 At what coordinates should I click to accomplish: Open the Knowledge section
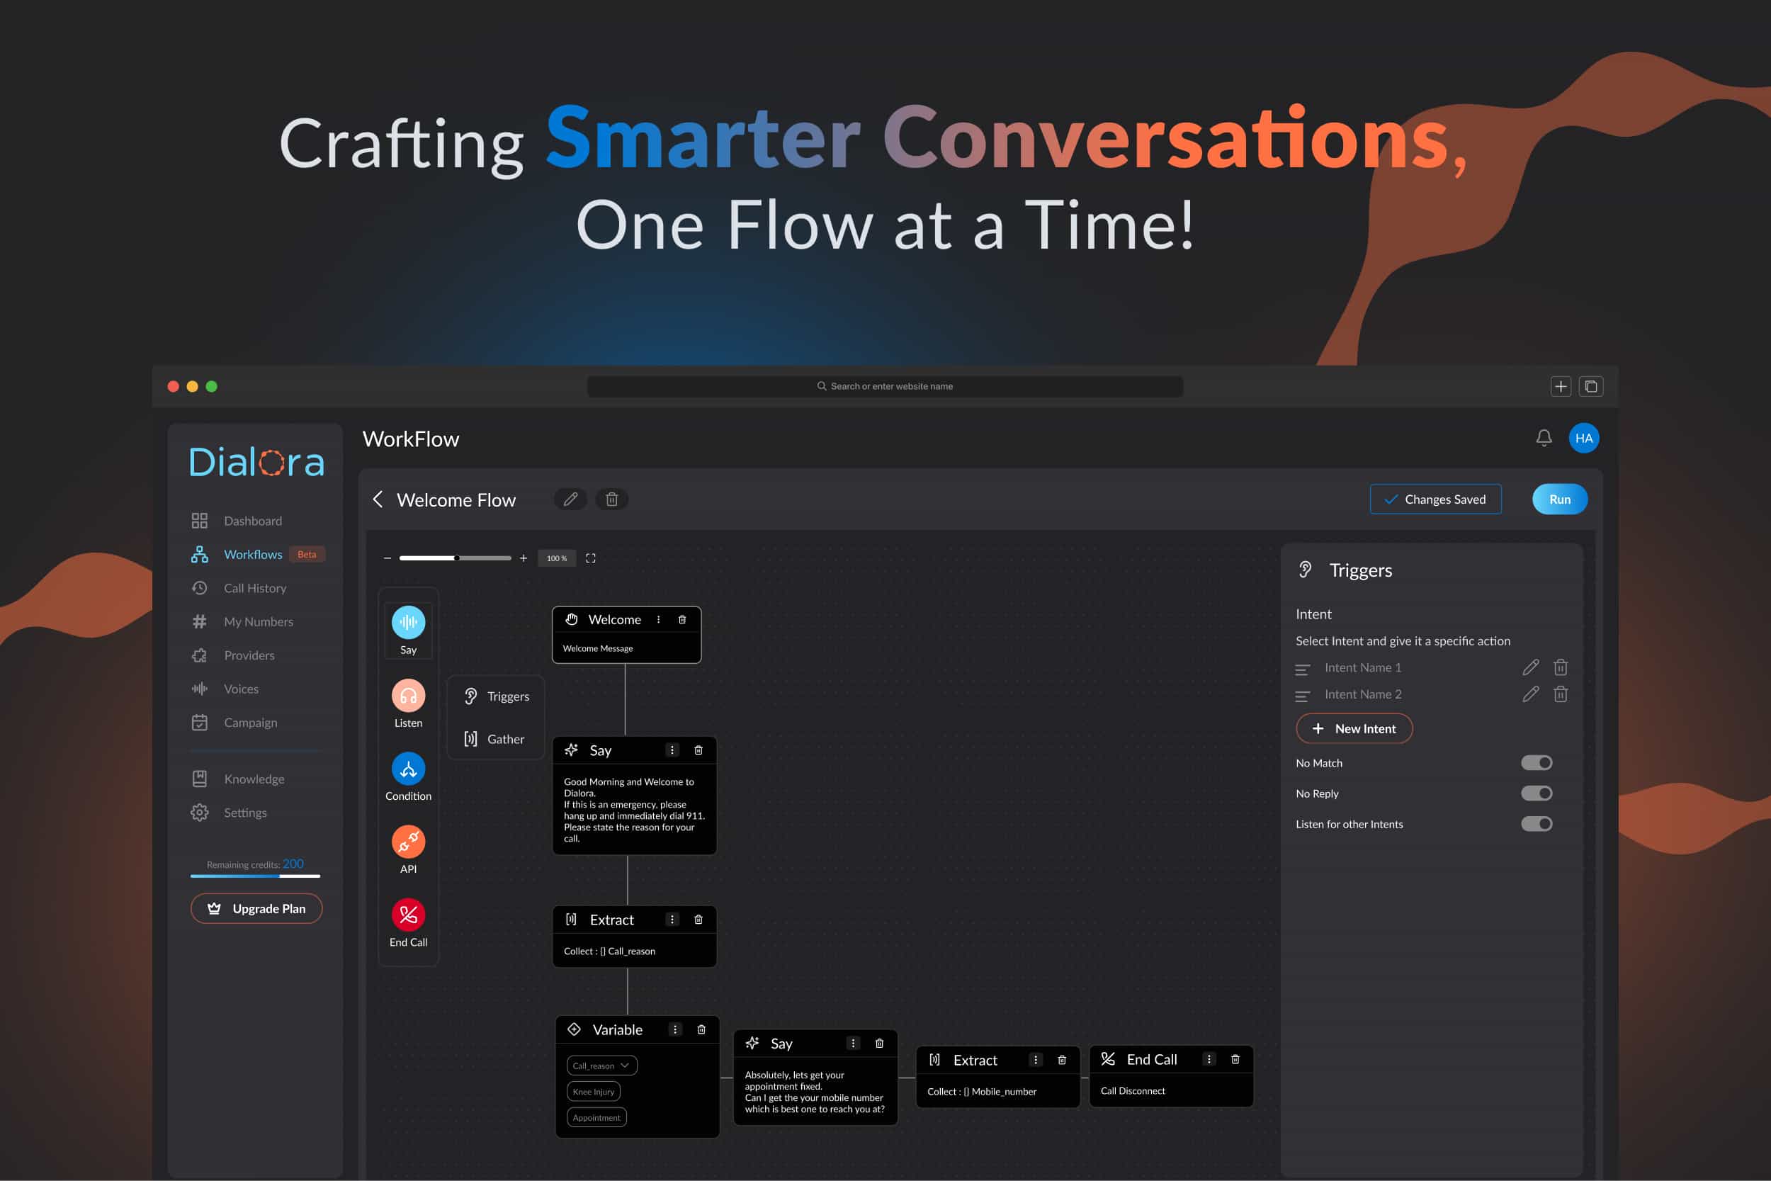coord(254,779)
